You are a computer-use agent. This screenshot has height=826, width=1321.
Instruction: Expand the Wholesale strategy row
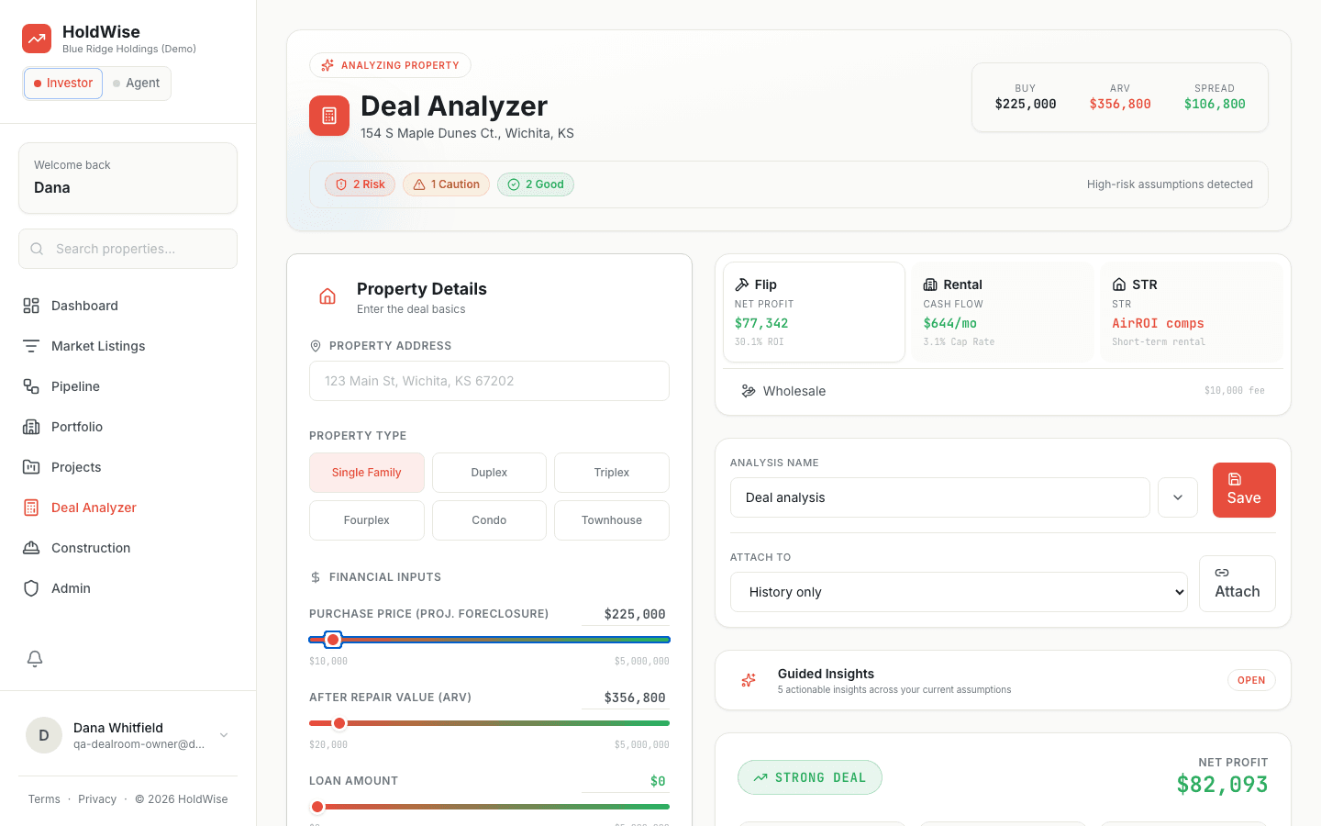pyautogui.click(x=1003, y=391)
